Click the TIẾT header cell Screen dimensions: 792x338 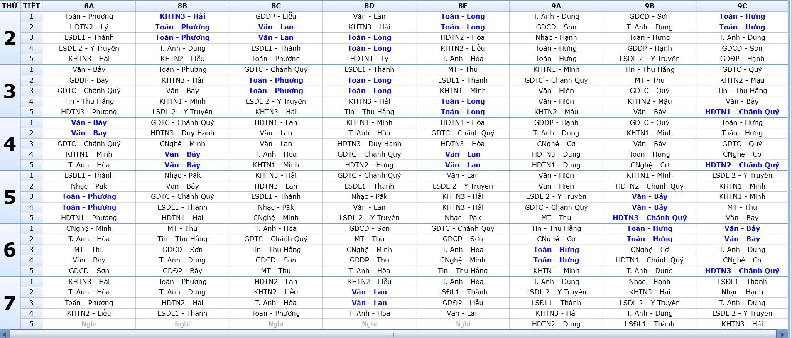31,6
